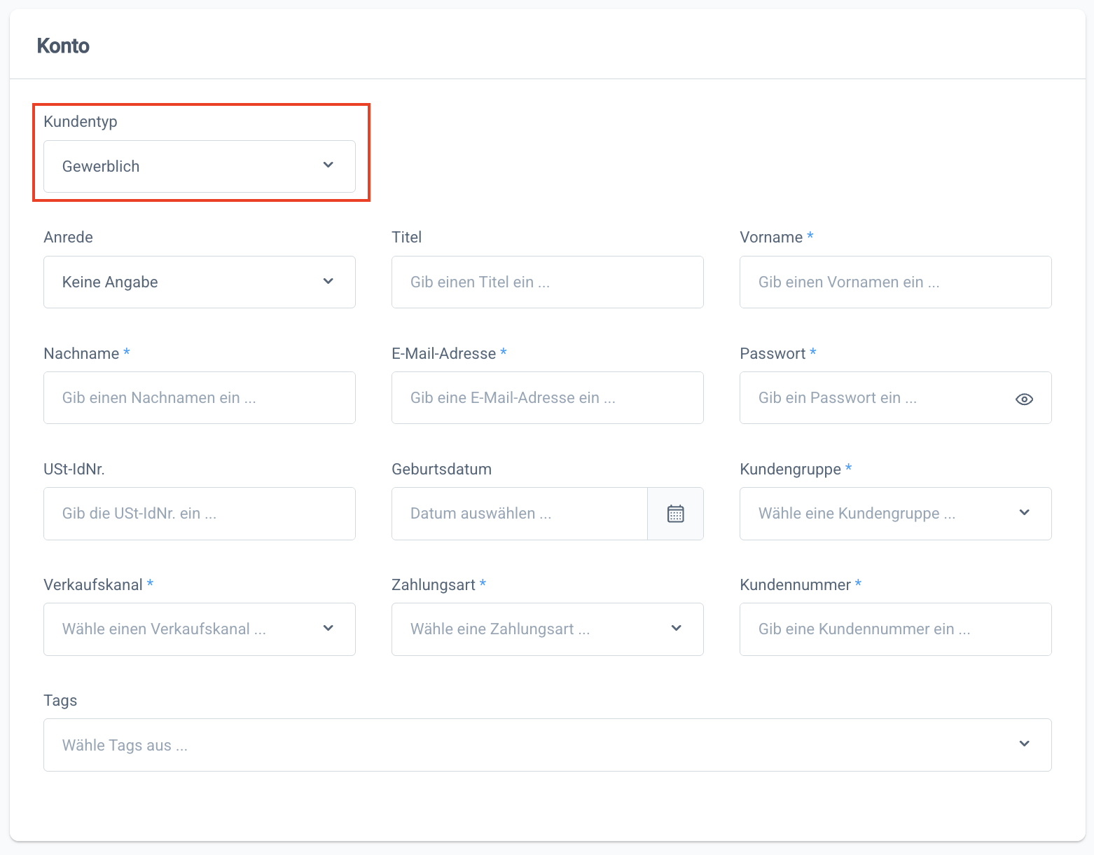
Task: Click the chevron arrow in Zahlungsart field
Action: [x=676, y=628]
